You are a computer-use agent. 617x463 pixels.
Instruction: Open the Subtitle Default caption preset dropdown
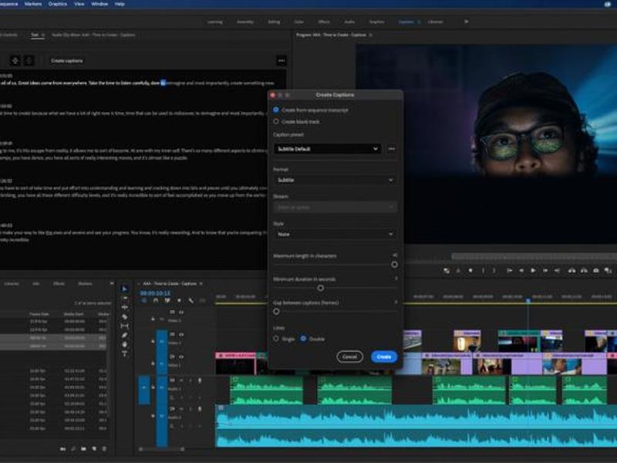click(327, 149)
